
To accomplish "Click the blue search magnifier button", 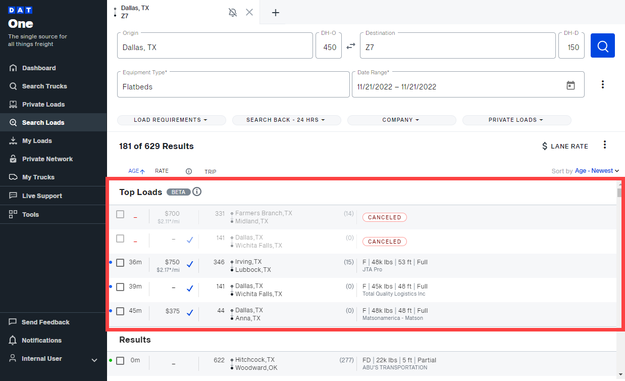I will pos(602,45).
